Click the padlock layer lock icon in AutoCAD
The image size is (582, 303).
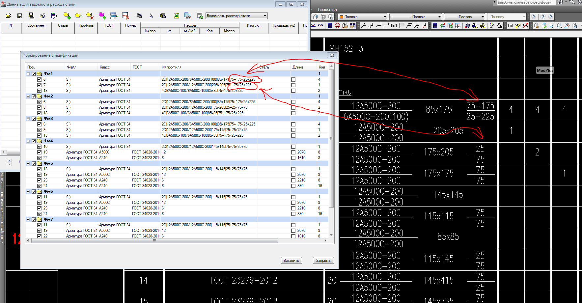coord(475,26)
